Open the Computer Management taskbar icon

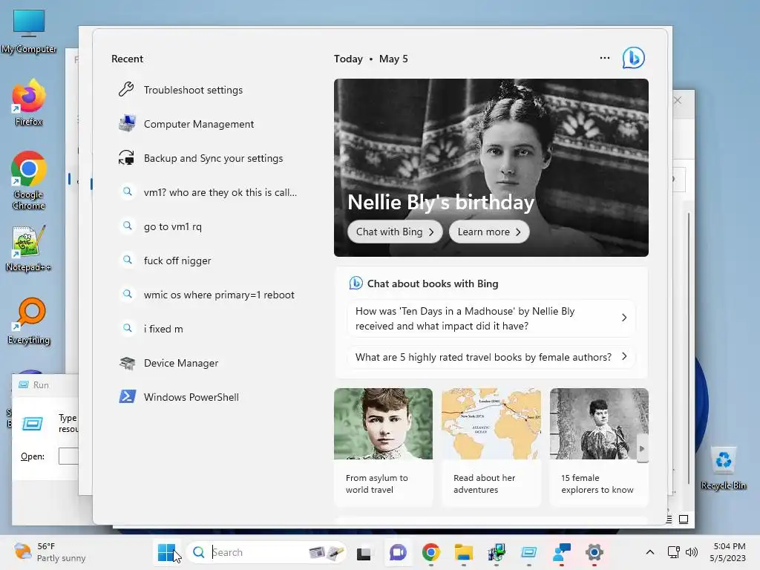(x=497, y=552)
